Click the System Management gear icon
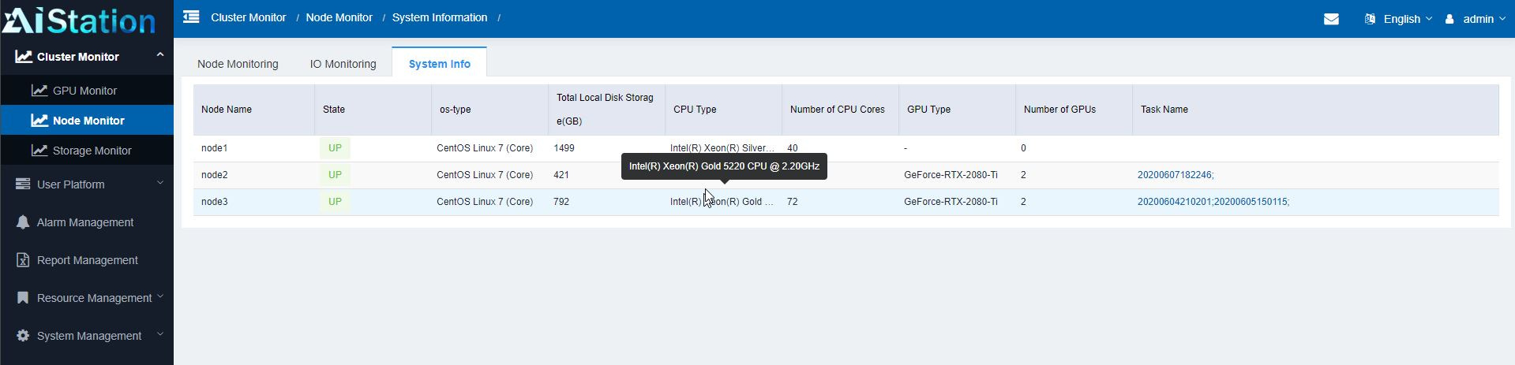 (x=23, y=336)
